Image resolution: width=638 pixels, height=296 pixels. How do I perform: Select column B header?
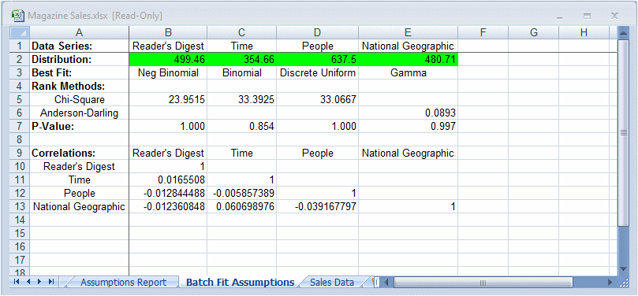[x=168, y=33]
